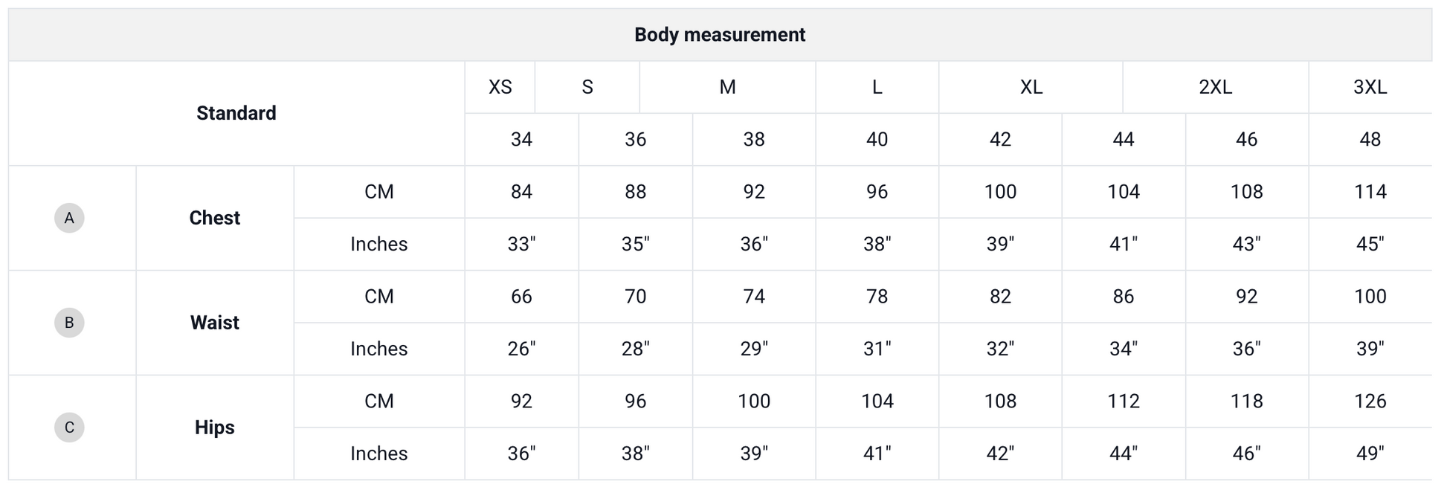Click the Chest row label
The height and width of the screenshot is (487, 1447).
tap(214, 218)
